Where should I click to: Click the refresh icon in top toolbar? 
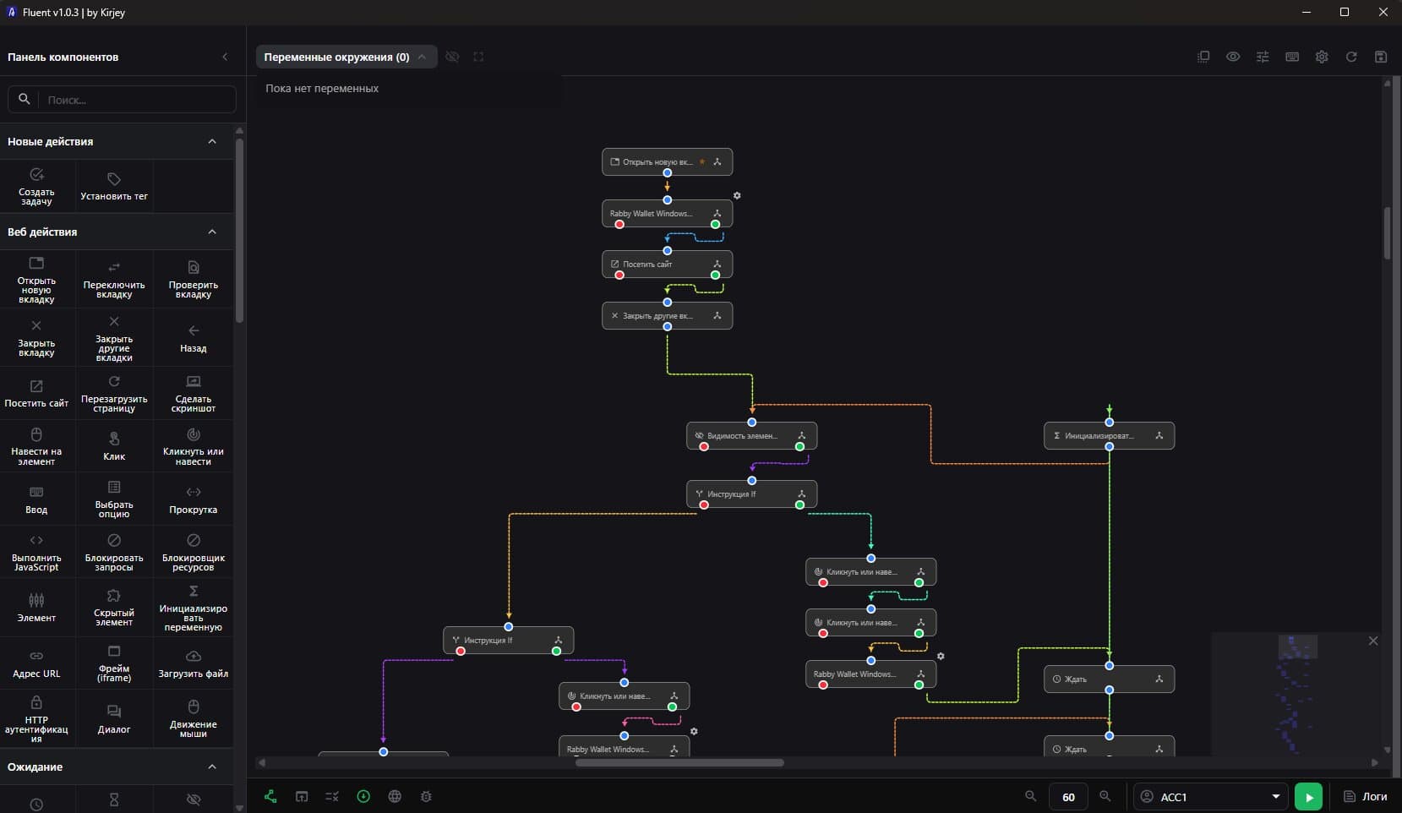pyautogui.click(x=1351, y=57)
